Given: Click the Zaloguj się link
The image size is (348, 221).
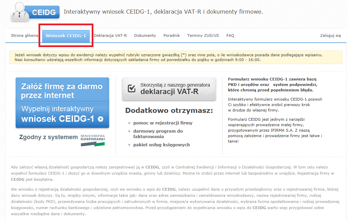Looking at the screenshot, I should click(x=330, y=35).
